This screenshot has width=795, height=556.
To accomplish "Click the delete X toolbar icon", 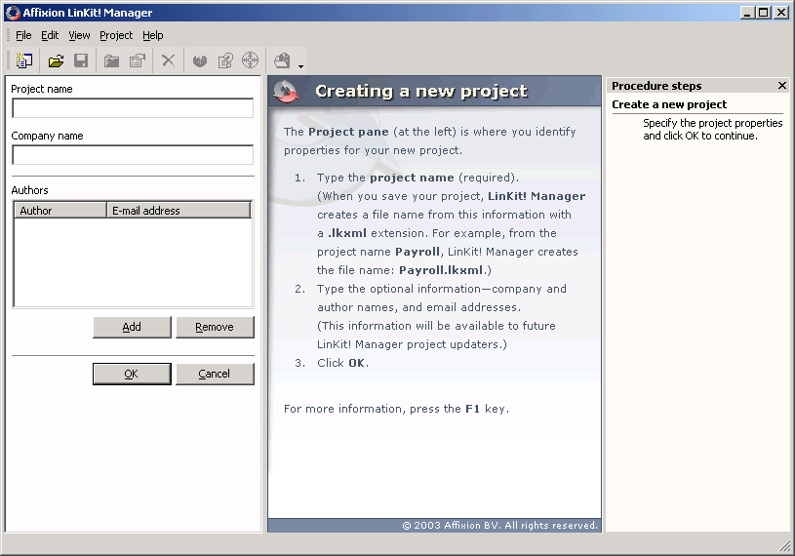I will pos(169,60).
